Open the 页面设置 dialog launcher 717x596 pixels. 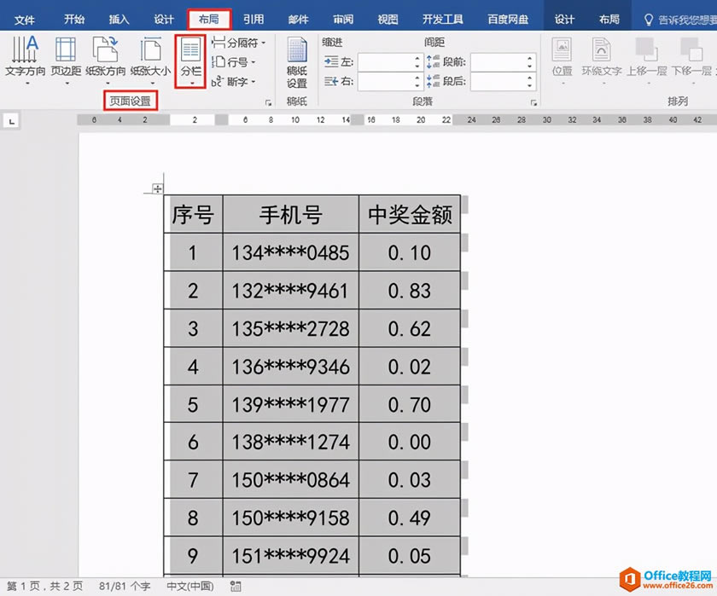point(268,103)
